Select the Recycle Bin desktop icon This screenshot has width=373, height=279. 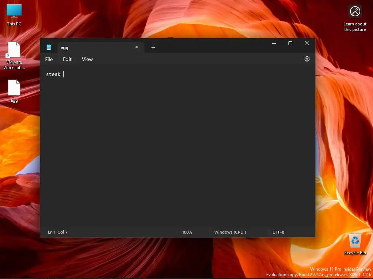tap(355, 244)
